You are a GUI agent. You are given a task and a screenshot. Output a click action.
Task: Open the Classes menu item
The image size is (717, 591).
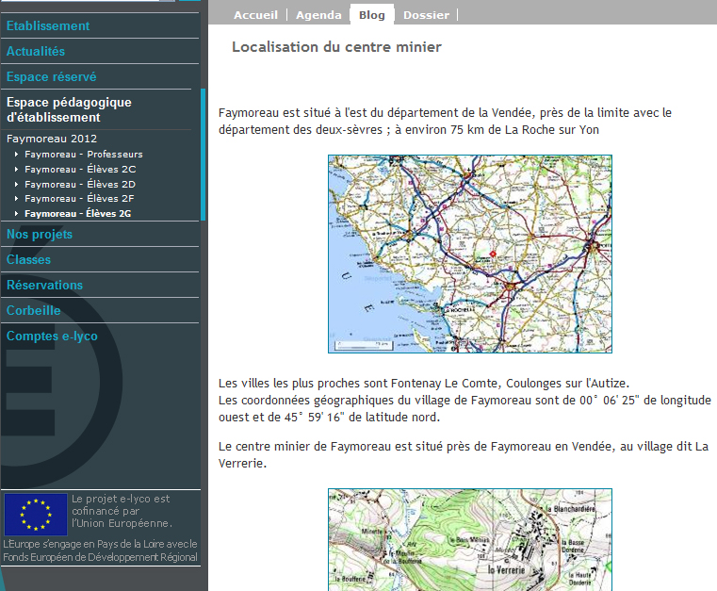point(28,259)
